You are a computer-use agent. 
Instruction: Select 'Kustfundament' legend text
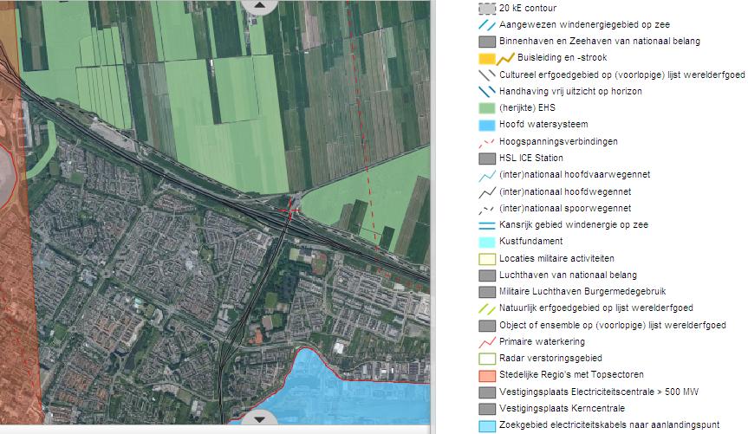pos(531,242)
